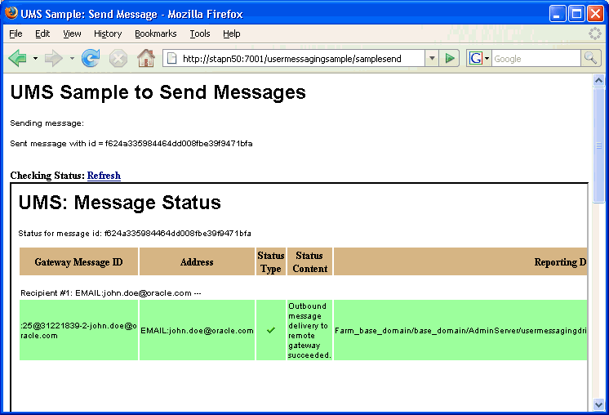609x415 pixels.
Task: Open the Bookmarks menu
Action: [155, 33]
